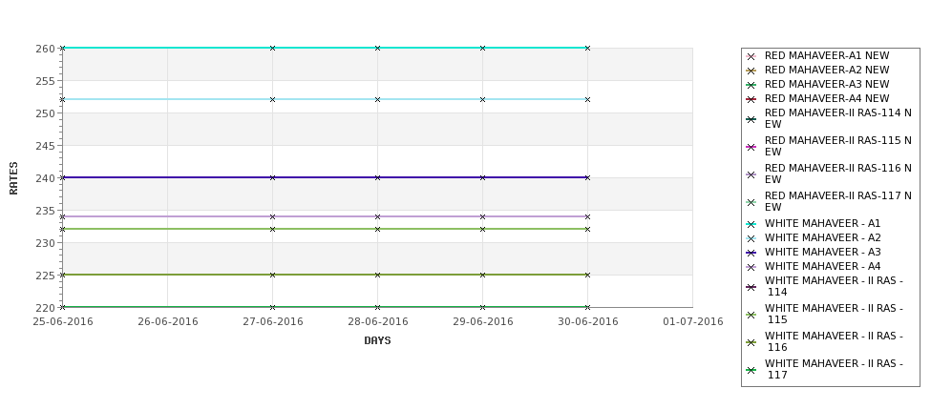The height and width of the screenshot is (409, 931).
Task: Click the RATES axis title
Action: pyautogui.click(x=13, y=178)
